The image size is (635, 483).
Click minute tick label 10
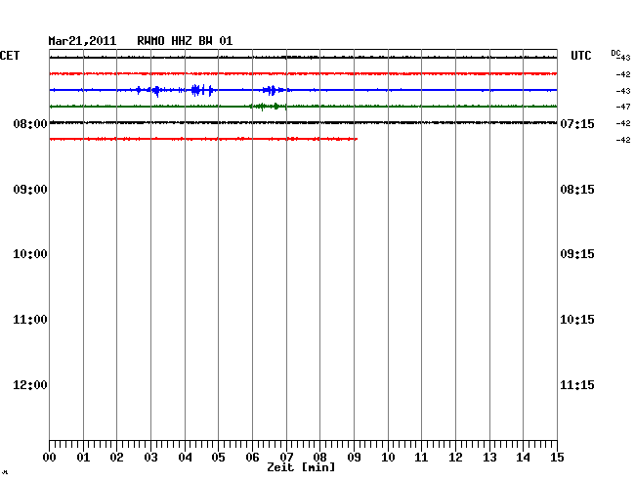click(x=388, y=458)
